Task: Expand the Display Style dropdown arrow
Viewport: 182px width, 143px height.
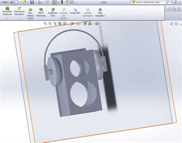Action: click(74, 24)
